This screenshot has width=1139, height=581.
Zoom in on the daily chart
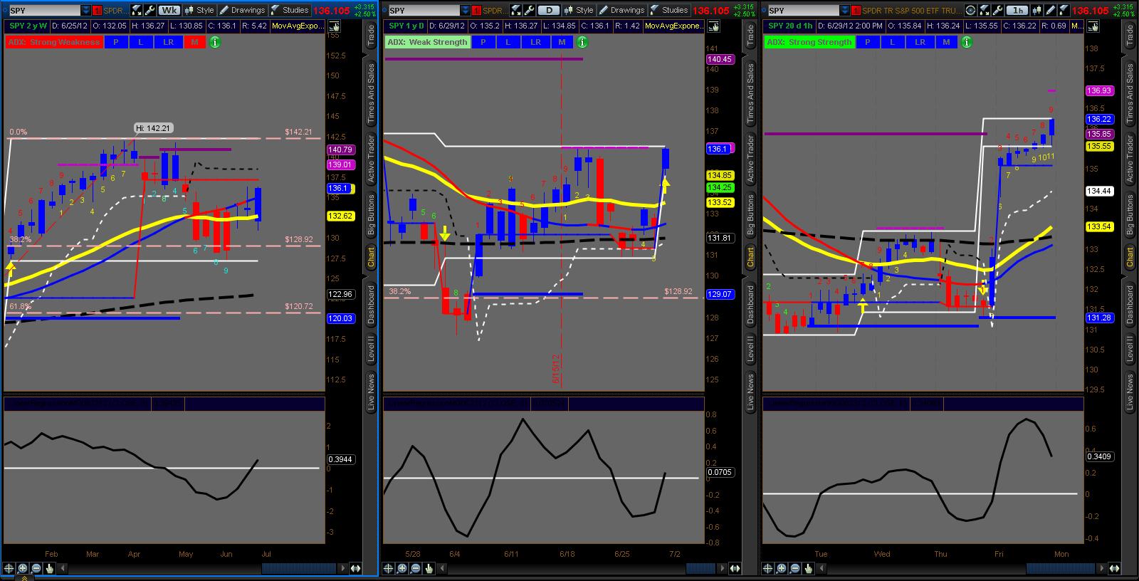pyautogui.click(x=402, y=568)
